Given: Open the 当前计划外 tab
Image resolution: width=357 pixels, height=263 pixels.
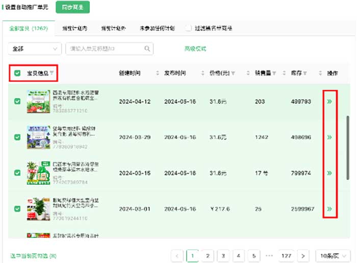Looking at the screenshot, I should tap(113, 29).
